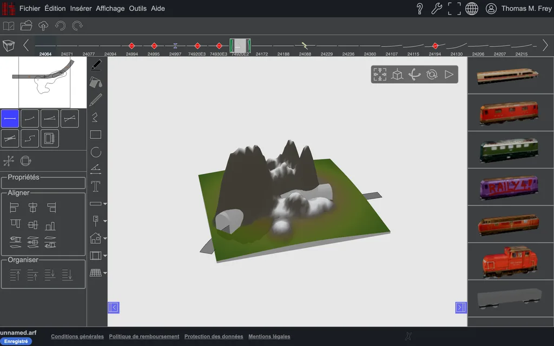The height and width of the screenshot is (346, 554).
Task: Click the align bottom edges icon
Action: pyautogui.click(x=50, y=225)
